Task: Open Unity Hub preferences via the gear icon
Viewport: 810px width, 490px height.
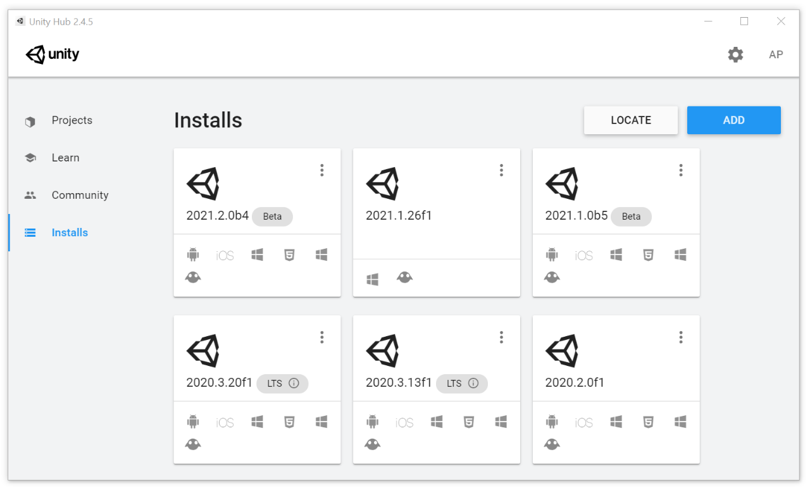Action: (x=735, y=54)
